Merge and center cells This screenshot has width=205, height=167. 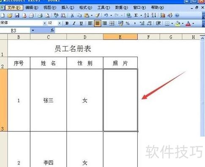click(x=112, y=23)
